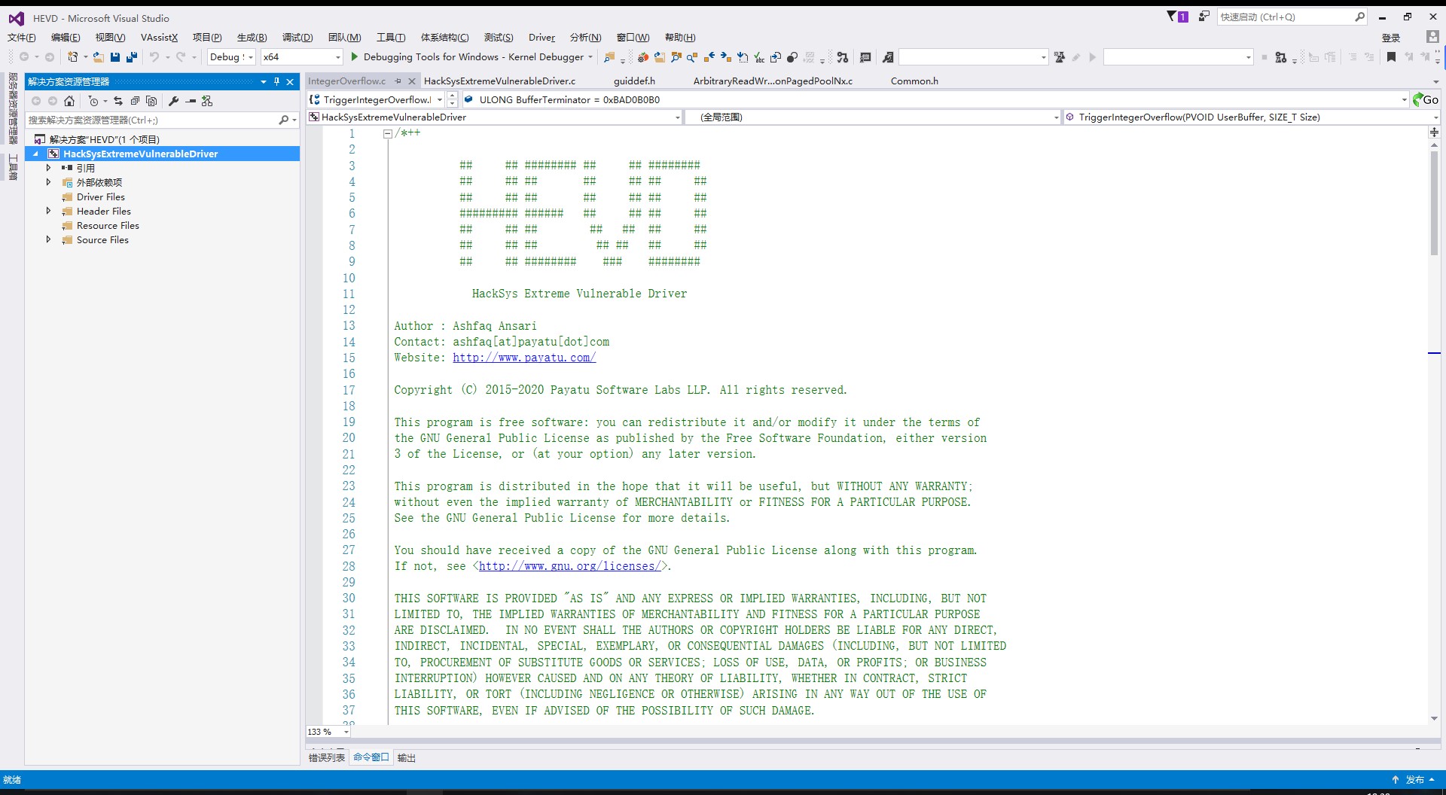Switch to the guiddef.h tab
The width and height of the screenshot is (1446, 795).
coord(634,81)
